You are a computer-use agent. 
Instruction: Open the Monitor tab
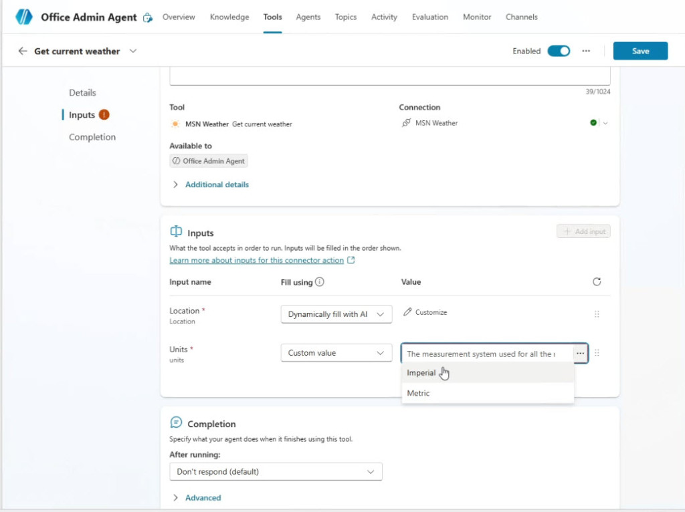(x=476, y=17)
